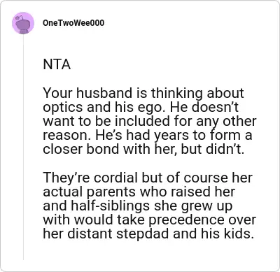Click the antenna on the Snoo avatar
The image size is (280, 272).
pos(18,17)
